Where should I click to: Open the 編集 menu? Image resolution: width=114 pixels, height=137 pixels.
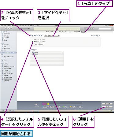(9, 26)
